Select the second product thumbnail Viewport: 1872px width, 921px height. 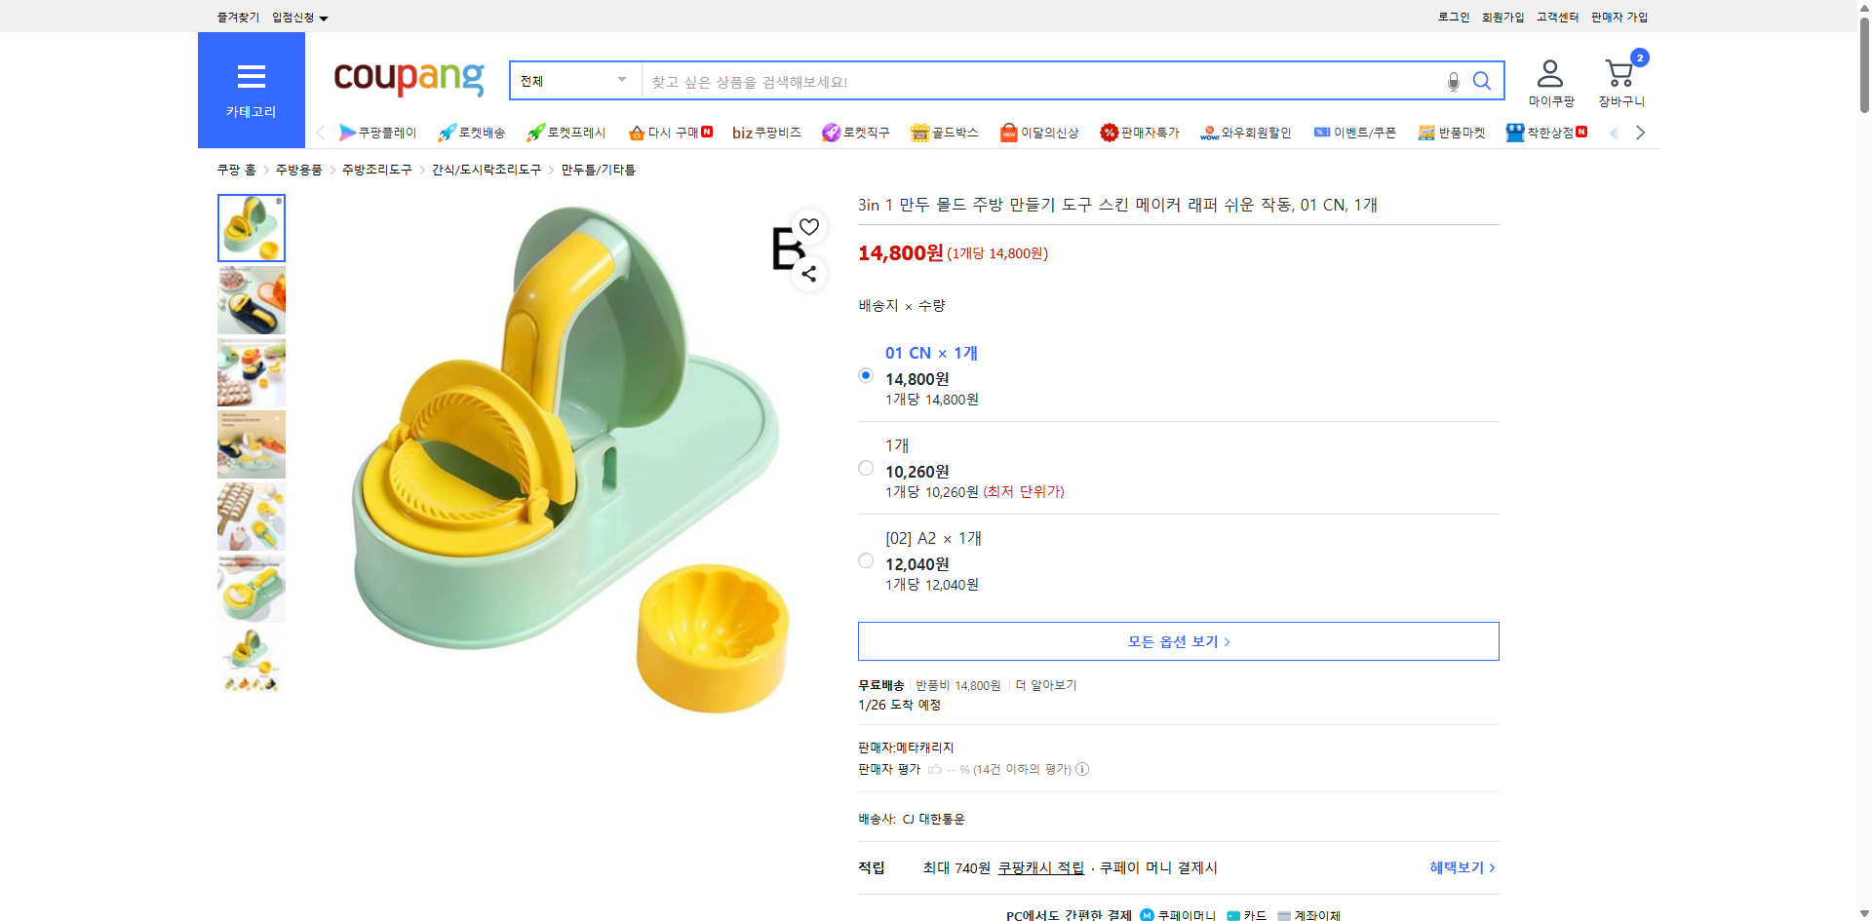pos(251,300)
